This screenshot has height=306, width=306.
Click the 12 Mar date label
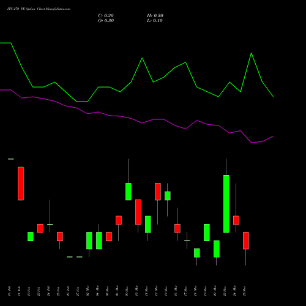(156, 291)
